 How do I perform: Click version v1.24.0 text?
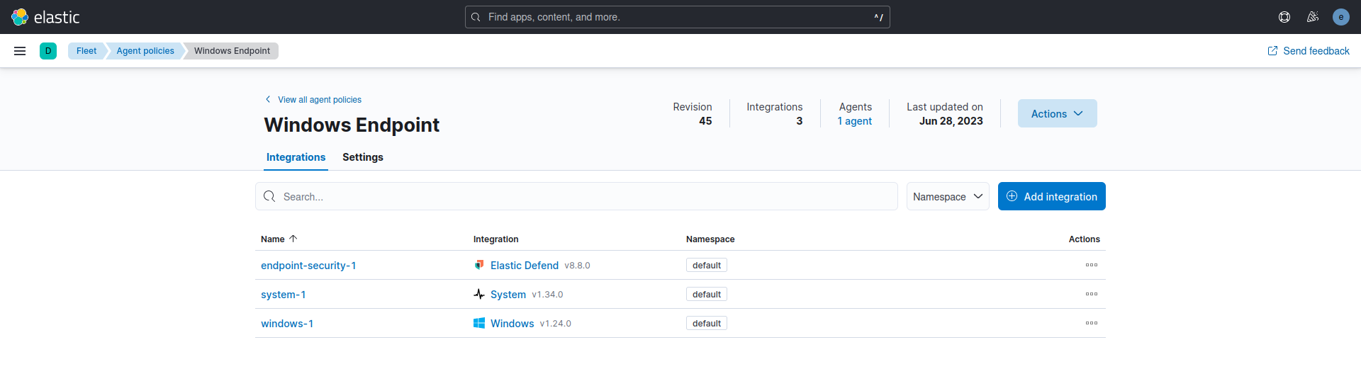click(556, 324)
